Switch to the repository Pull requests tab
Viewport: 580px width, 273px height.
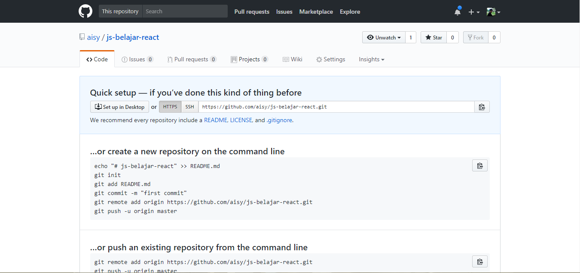point(192,60)
